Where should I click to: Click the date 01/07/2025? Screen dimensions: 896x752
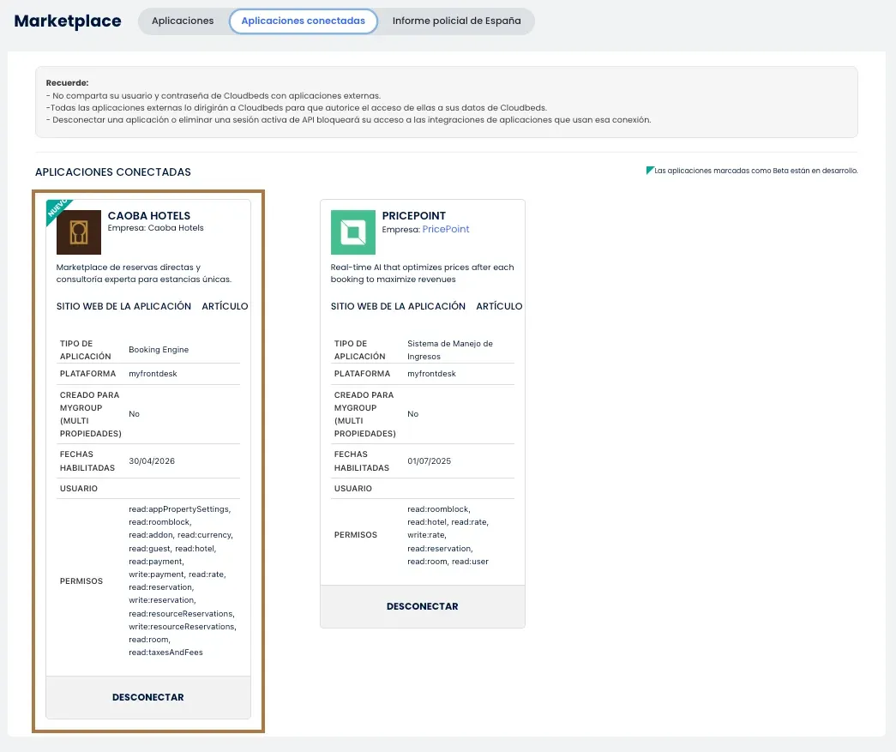coord(430,461)
